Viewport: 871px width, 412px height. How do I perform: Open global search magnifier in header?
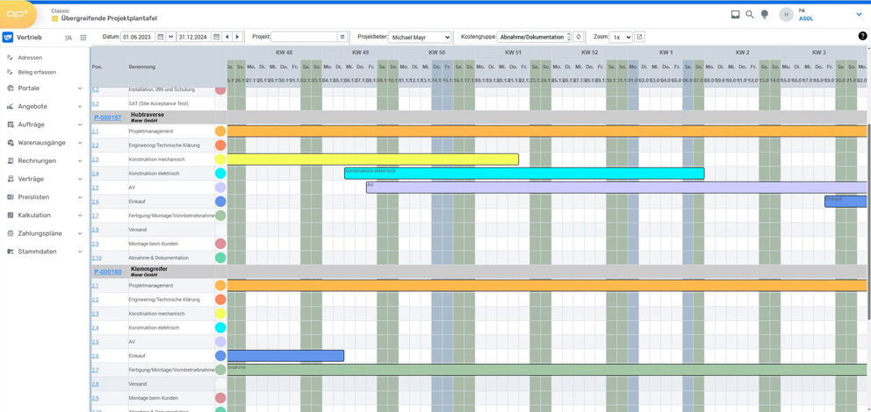750,14
